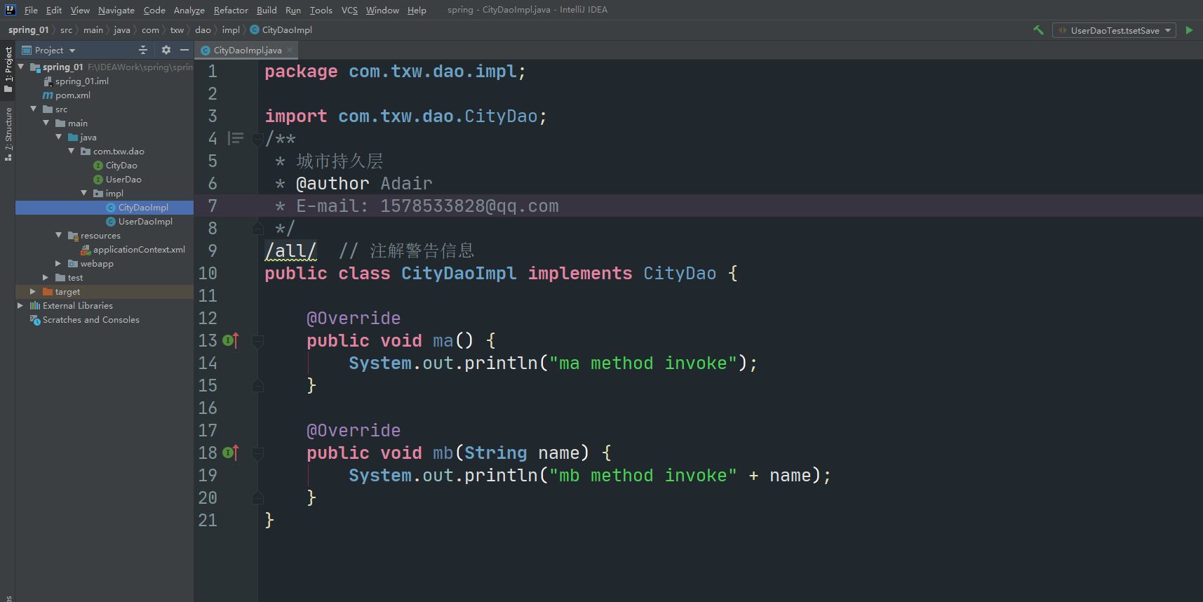Open the Refactor menu
1203x602 pixels.
tap(231, 10)
